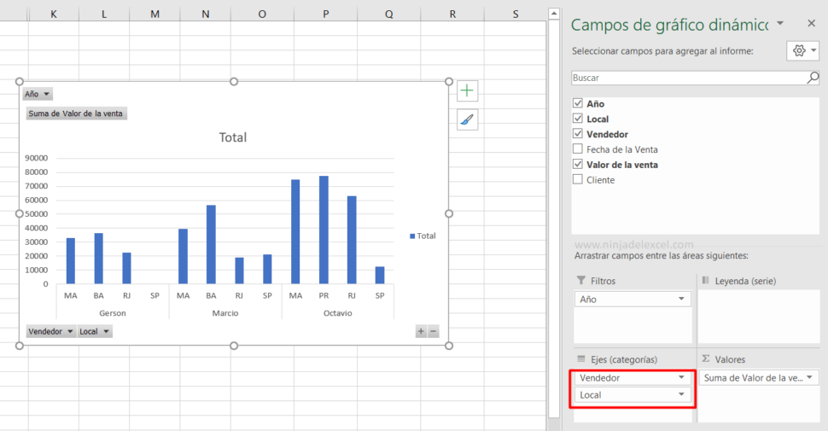Image resolution: width=828 pixels, height=431 pixels.
Task: Select column P header
Action: 326,15
